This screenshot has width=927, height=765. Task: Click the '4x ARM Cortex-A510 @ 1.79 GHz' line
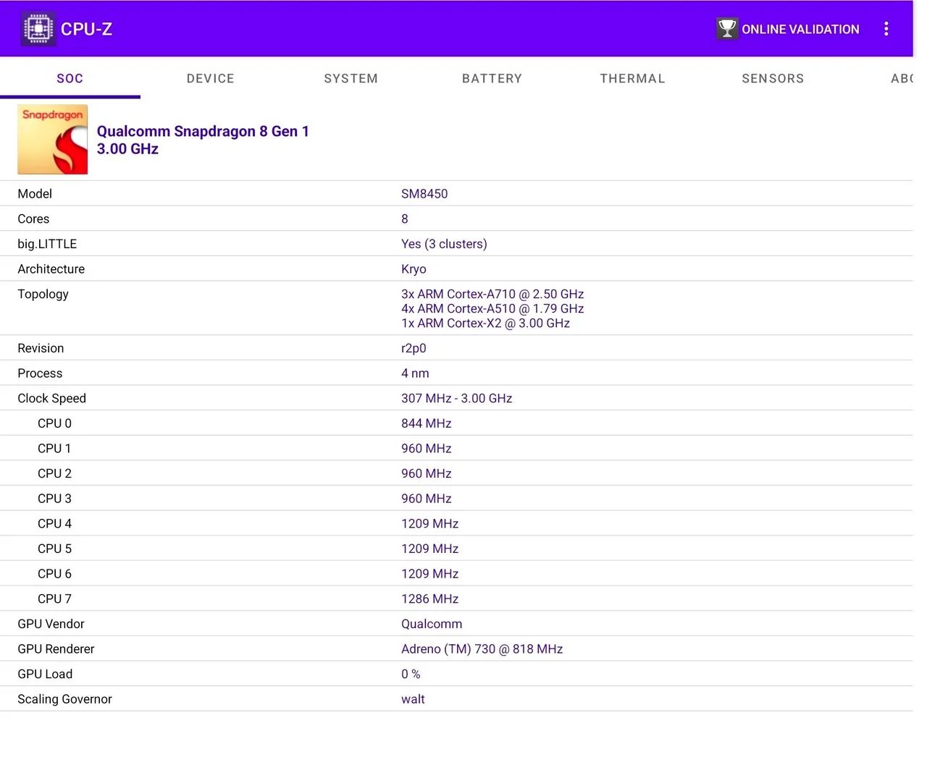[x=492, y=308]
